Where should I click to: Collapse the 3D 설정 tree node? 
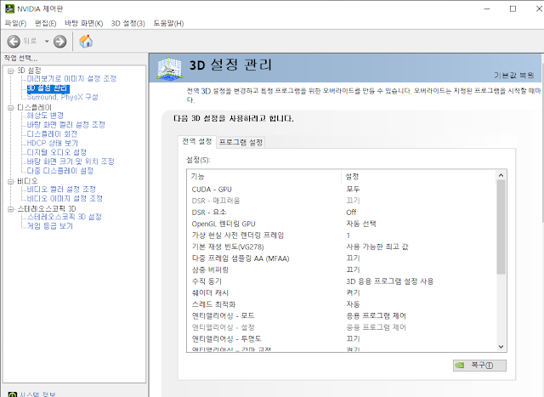tap(11, 71)
